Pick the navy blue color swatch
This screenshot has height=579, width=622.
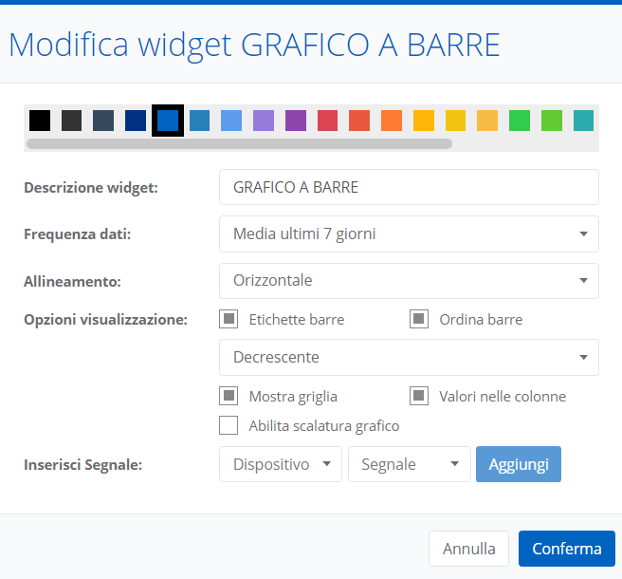pyautogui.click(x=136, y=121)
